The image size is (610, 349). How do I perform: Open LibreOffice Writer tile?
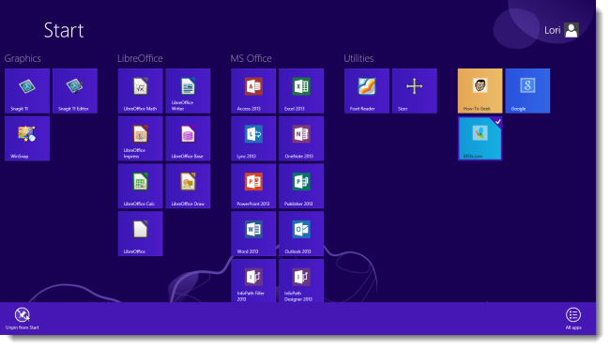189,91
